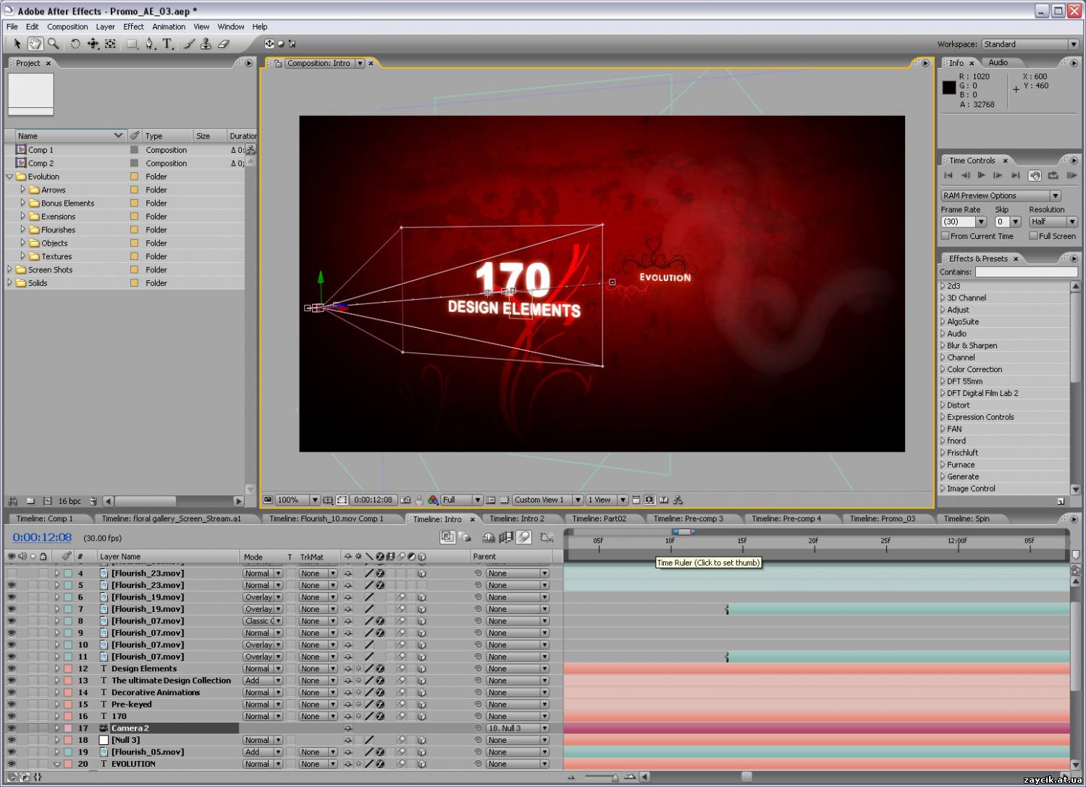The height and width of the screenshot is (787, 1086).
Task: Open RAM Preview Options dropdown
Action: coord(1001,195)
